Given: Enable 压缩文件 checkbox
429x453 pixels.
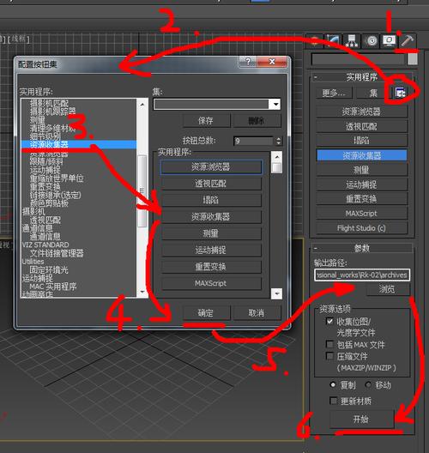Looking at the screenshot, I should [x=329, y=356].
